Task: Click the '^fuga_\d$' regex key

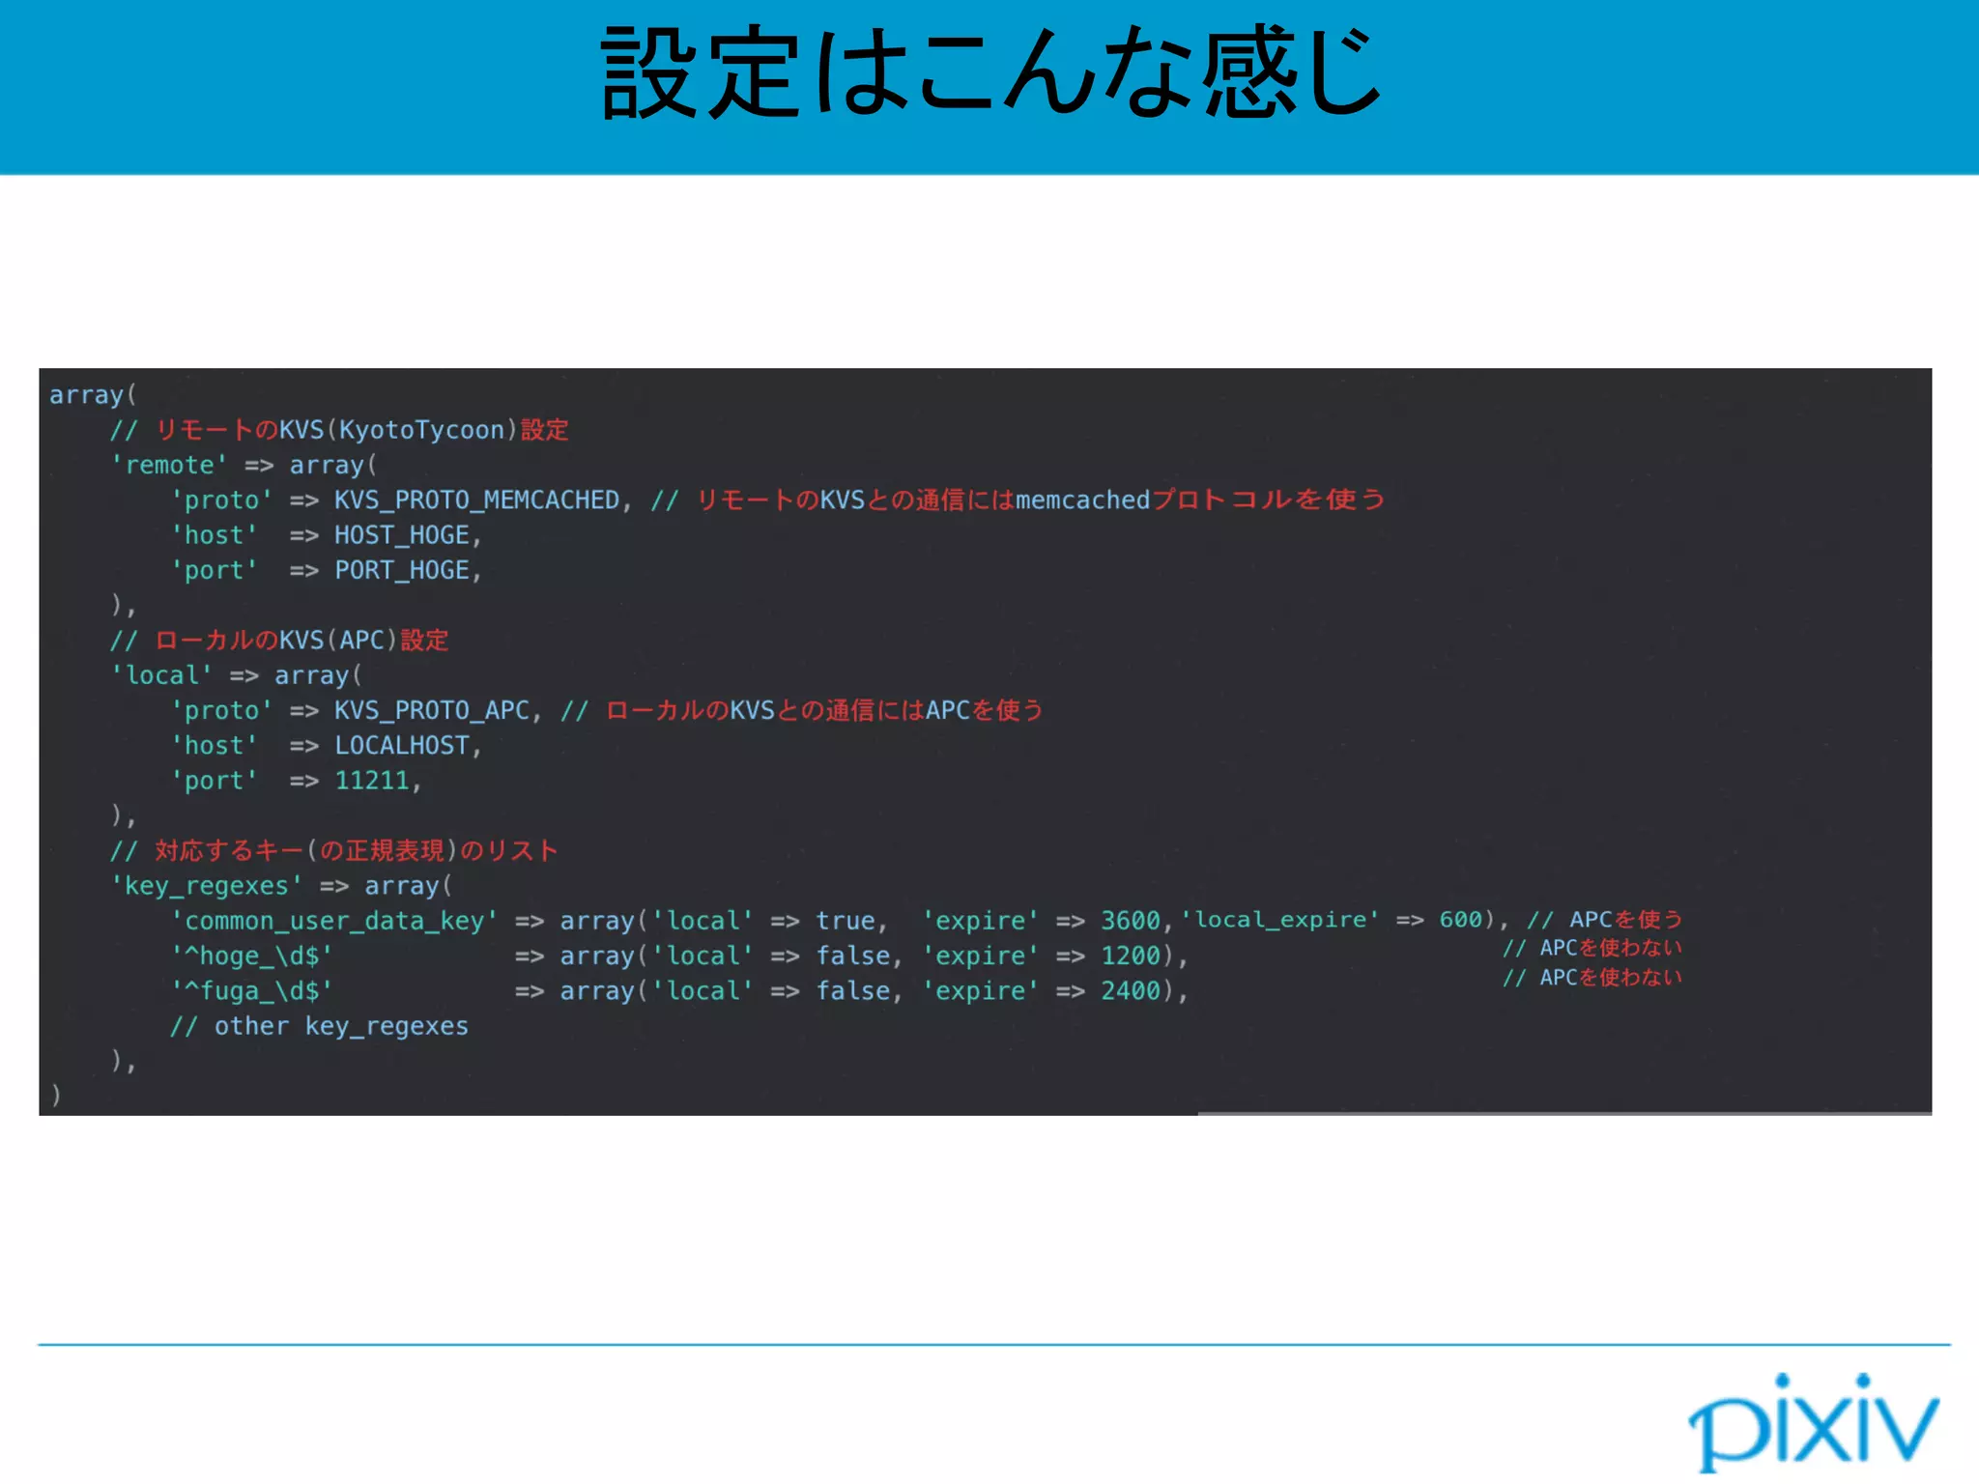Action: pos(252,991)
